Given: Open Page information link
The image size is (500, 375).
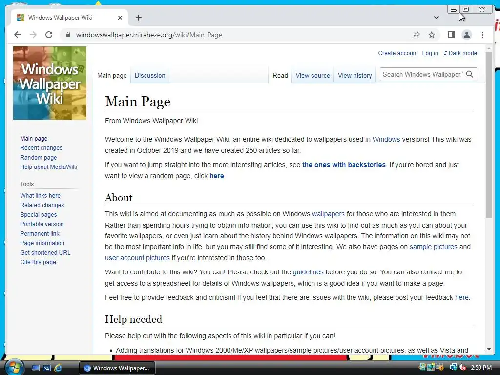Looking at the screenshot, I should coord(42,243).
